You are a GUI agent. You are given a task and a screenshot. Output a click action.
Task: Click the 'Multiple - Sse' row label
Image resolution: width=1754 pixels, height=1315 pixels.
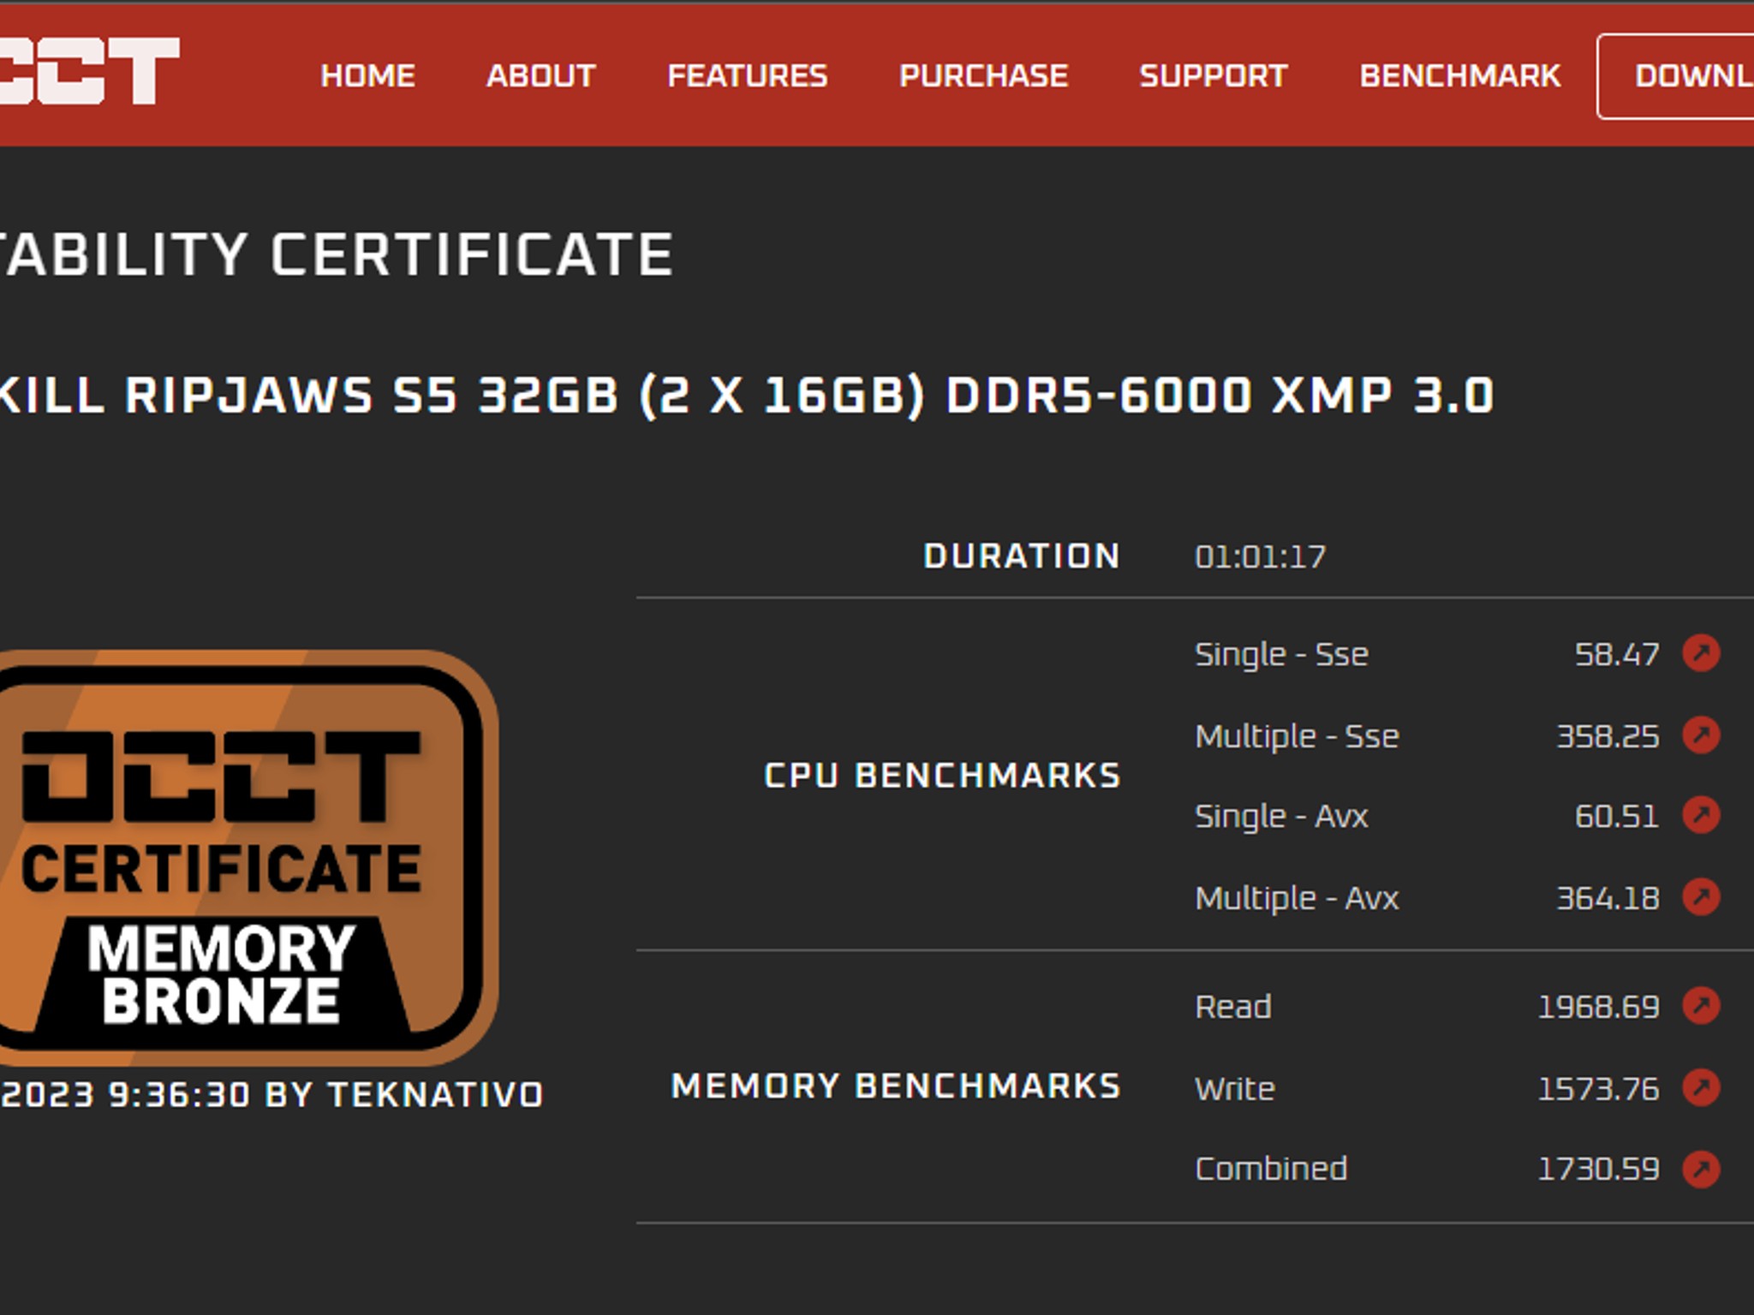coord(1297,736)
